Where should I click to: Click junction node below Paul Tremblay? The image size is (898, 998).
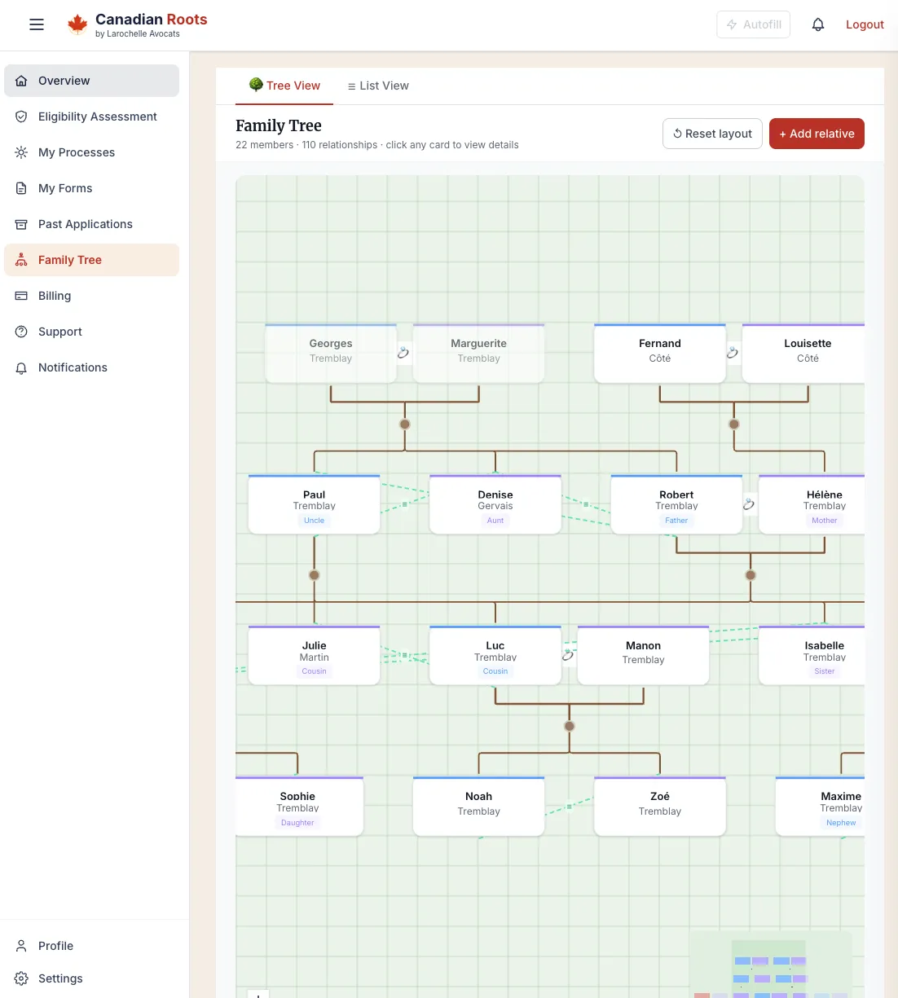315,575
